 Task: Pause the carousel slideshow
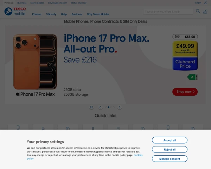[91, 107]
